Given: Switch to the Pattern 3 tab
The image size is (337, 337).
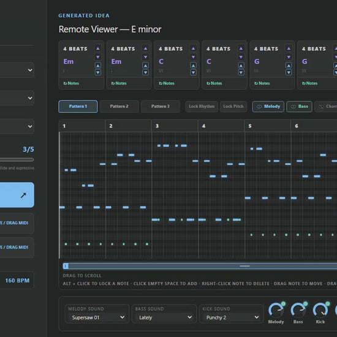Looking at the screenshot, I should click(161, 107).
